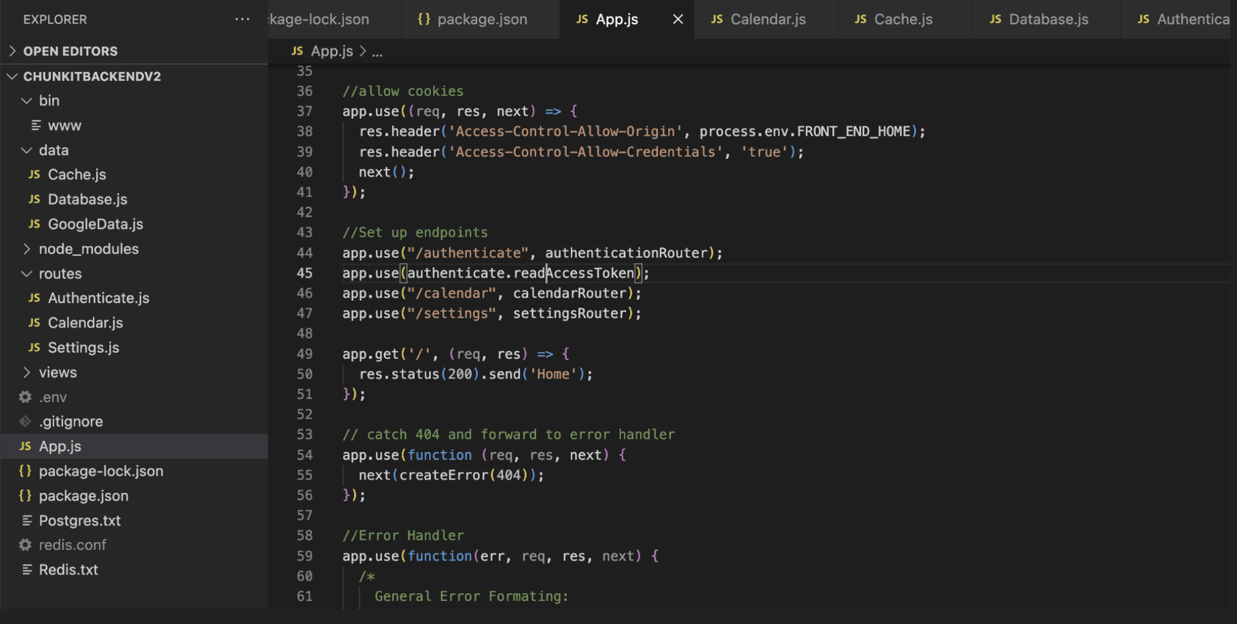Click the EXPLORER panel title
This screenshot has width=1237, height=624.
pyautogui.click(x=55, y=20)
